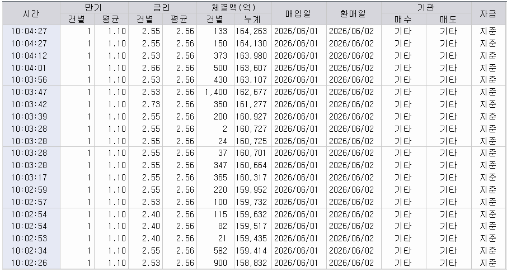The image size is (507, 272).
Task: Click the 매입일 column header
Action: tap(299, 13)
